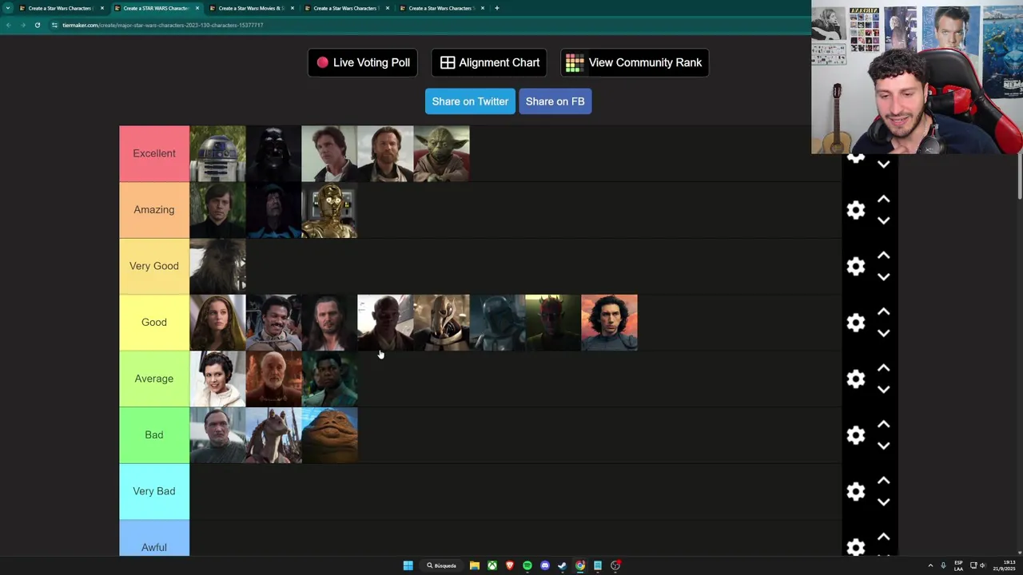This screenshot has width=1023, height=575.
Task: Move Very Bad tier up
Action: (884, 481)
